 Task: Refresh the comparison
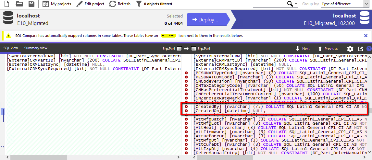coord(120,4)
